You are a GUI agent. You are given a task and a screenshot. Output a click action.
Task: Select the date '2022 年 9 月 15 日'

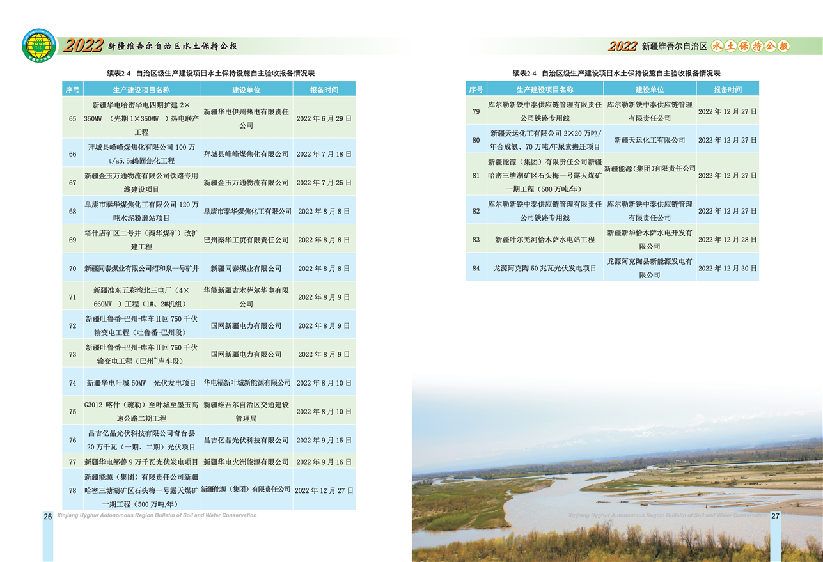[324, 440]
